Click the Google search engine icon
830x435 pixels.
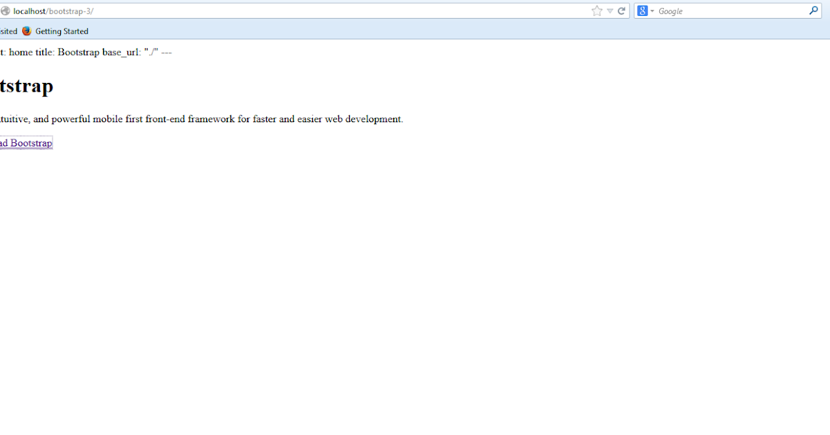[641, 10]
